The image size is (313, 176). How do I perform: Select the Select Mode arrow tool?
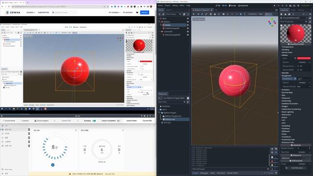point(194,14)
